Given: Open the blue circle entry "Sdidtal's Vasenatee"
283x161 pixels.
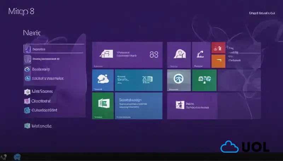Looking at the screenshot, I should [x=44, y=78].
